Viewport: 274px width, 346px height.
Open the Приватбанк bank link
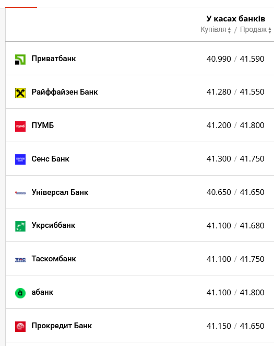tap(54, 59)
